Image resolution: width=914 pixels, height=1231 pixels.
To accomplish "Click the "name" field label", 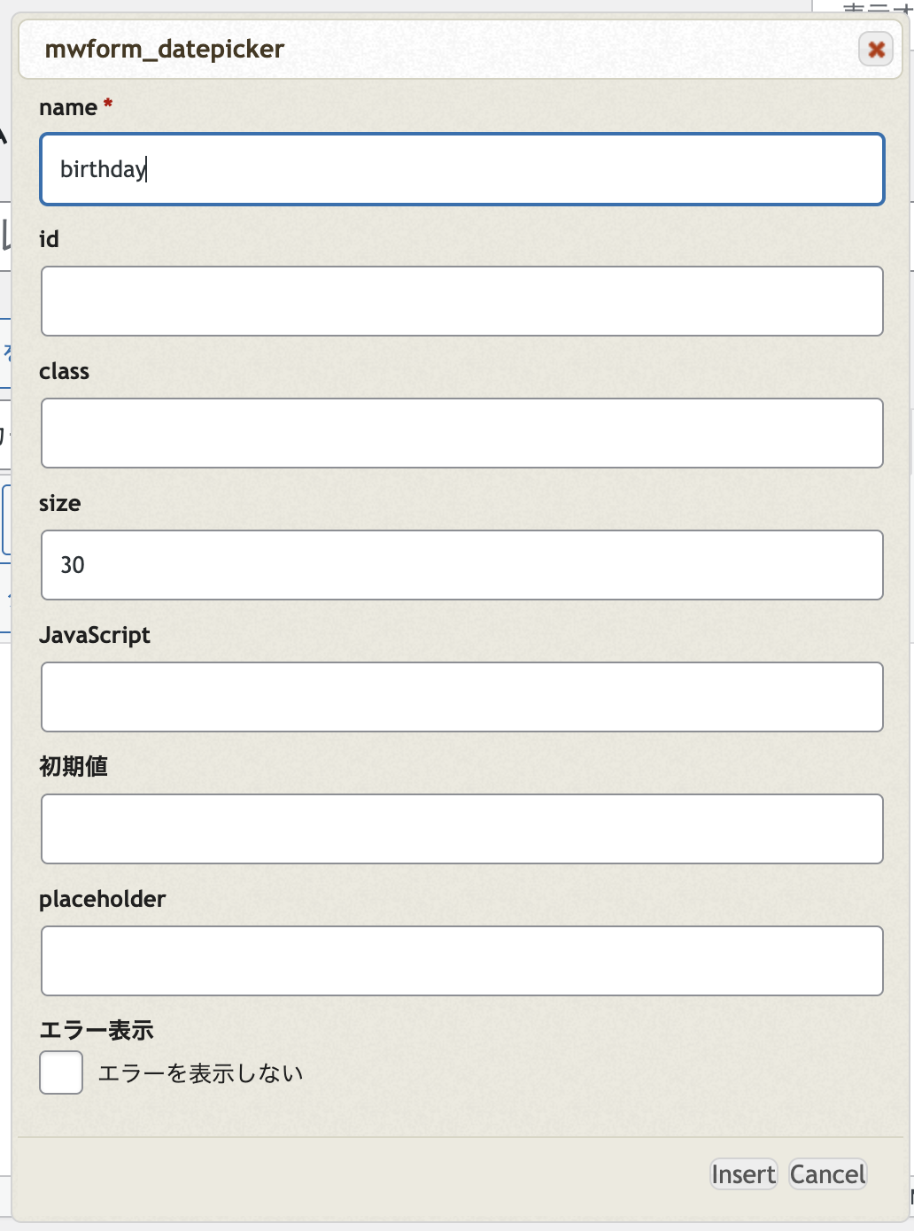I will [x=68, y=108].
